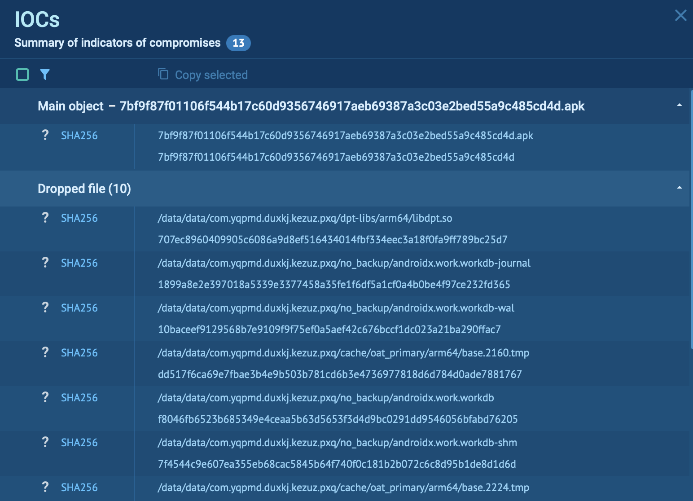Screen dimensions: 693x501
Task: Click the androidx.work.workdb file path
Action: [x=326, y=398]
